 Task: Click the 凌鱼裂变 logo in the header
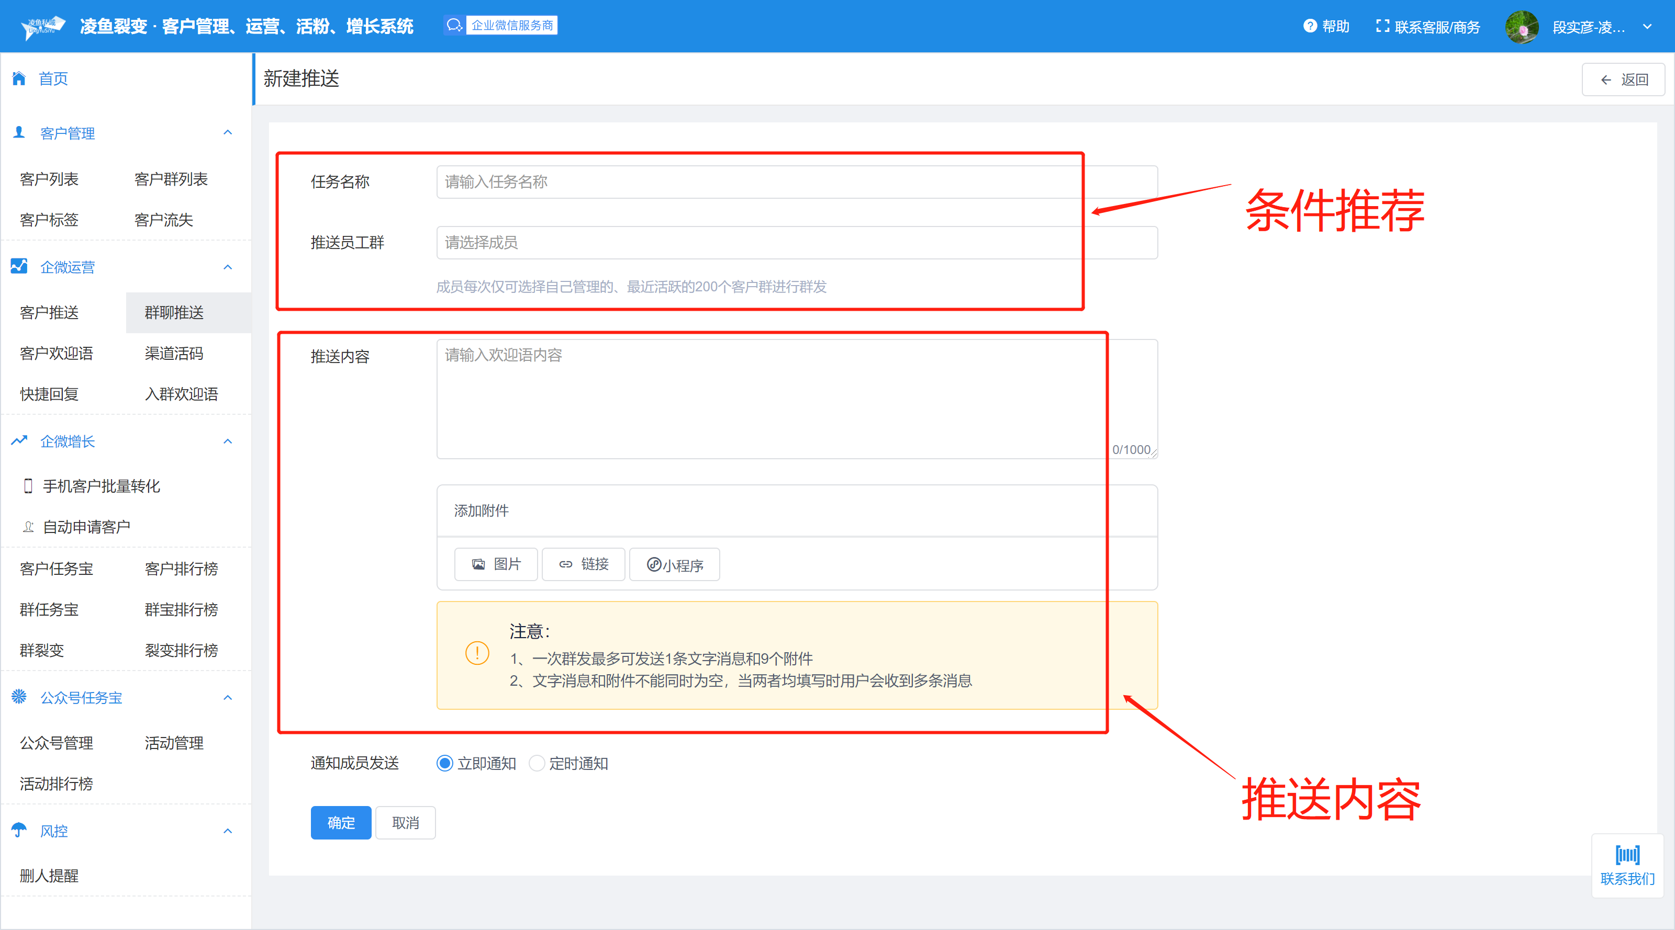click(43, 27)
